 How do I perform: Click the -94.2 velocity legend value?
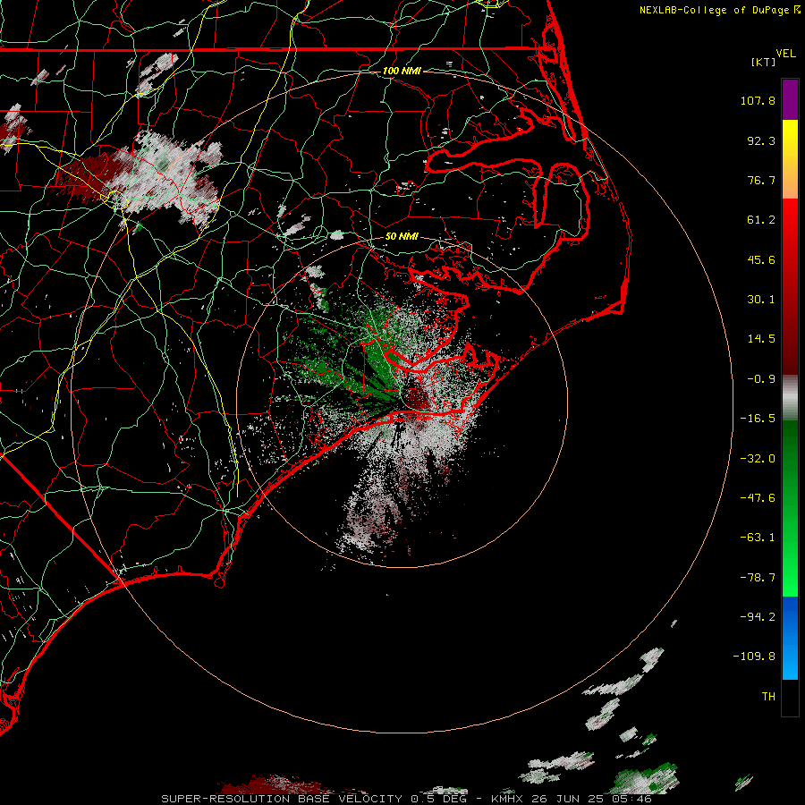(758, 616)
